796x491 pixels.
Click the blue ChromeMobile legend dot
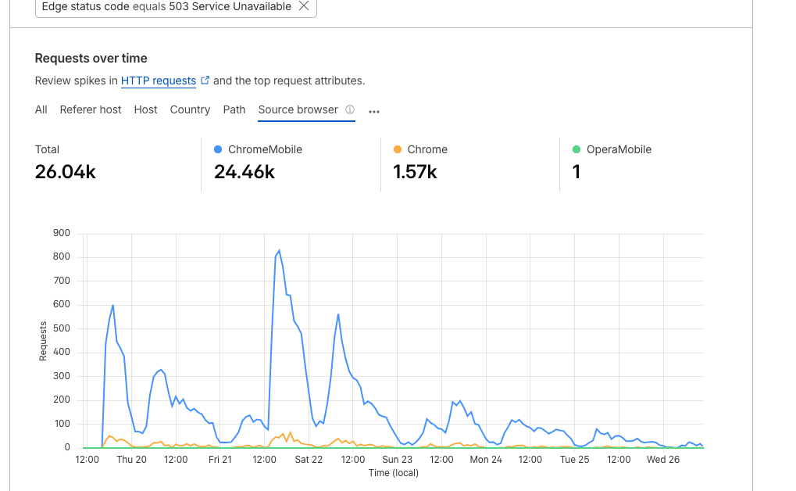coord(218,149)
